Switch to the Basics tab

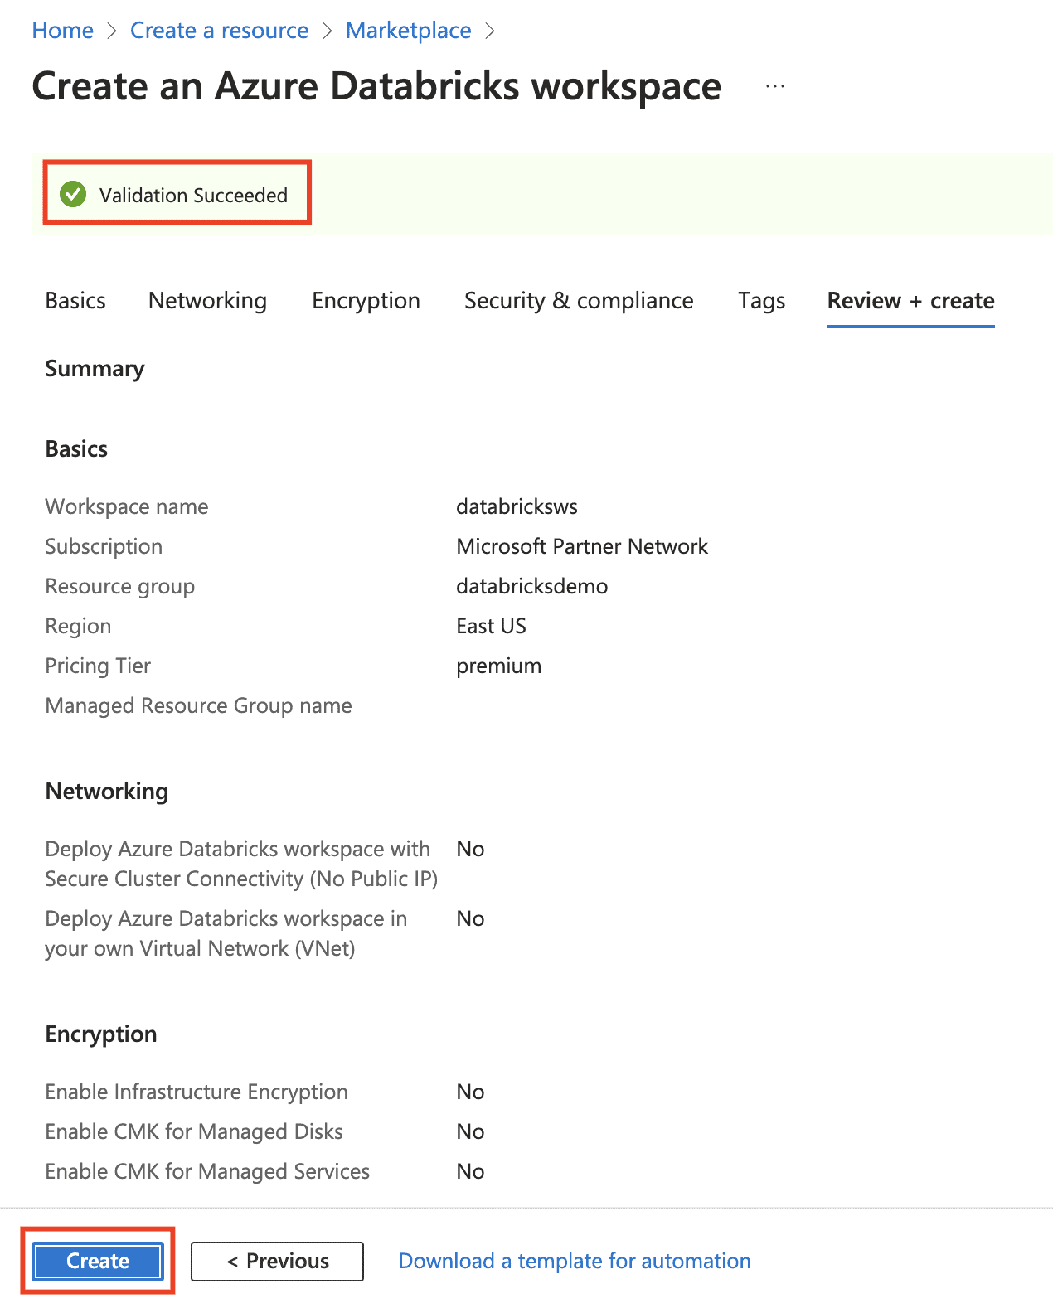coord(75,301)
